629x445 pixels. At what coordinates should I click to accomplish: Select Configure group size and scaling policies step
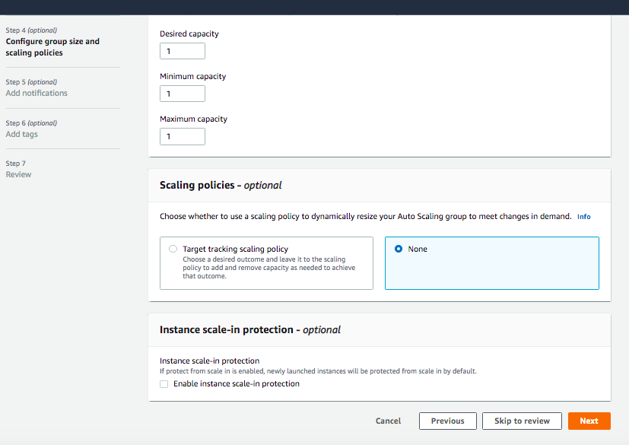click(52, 47)
